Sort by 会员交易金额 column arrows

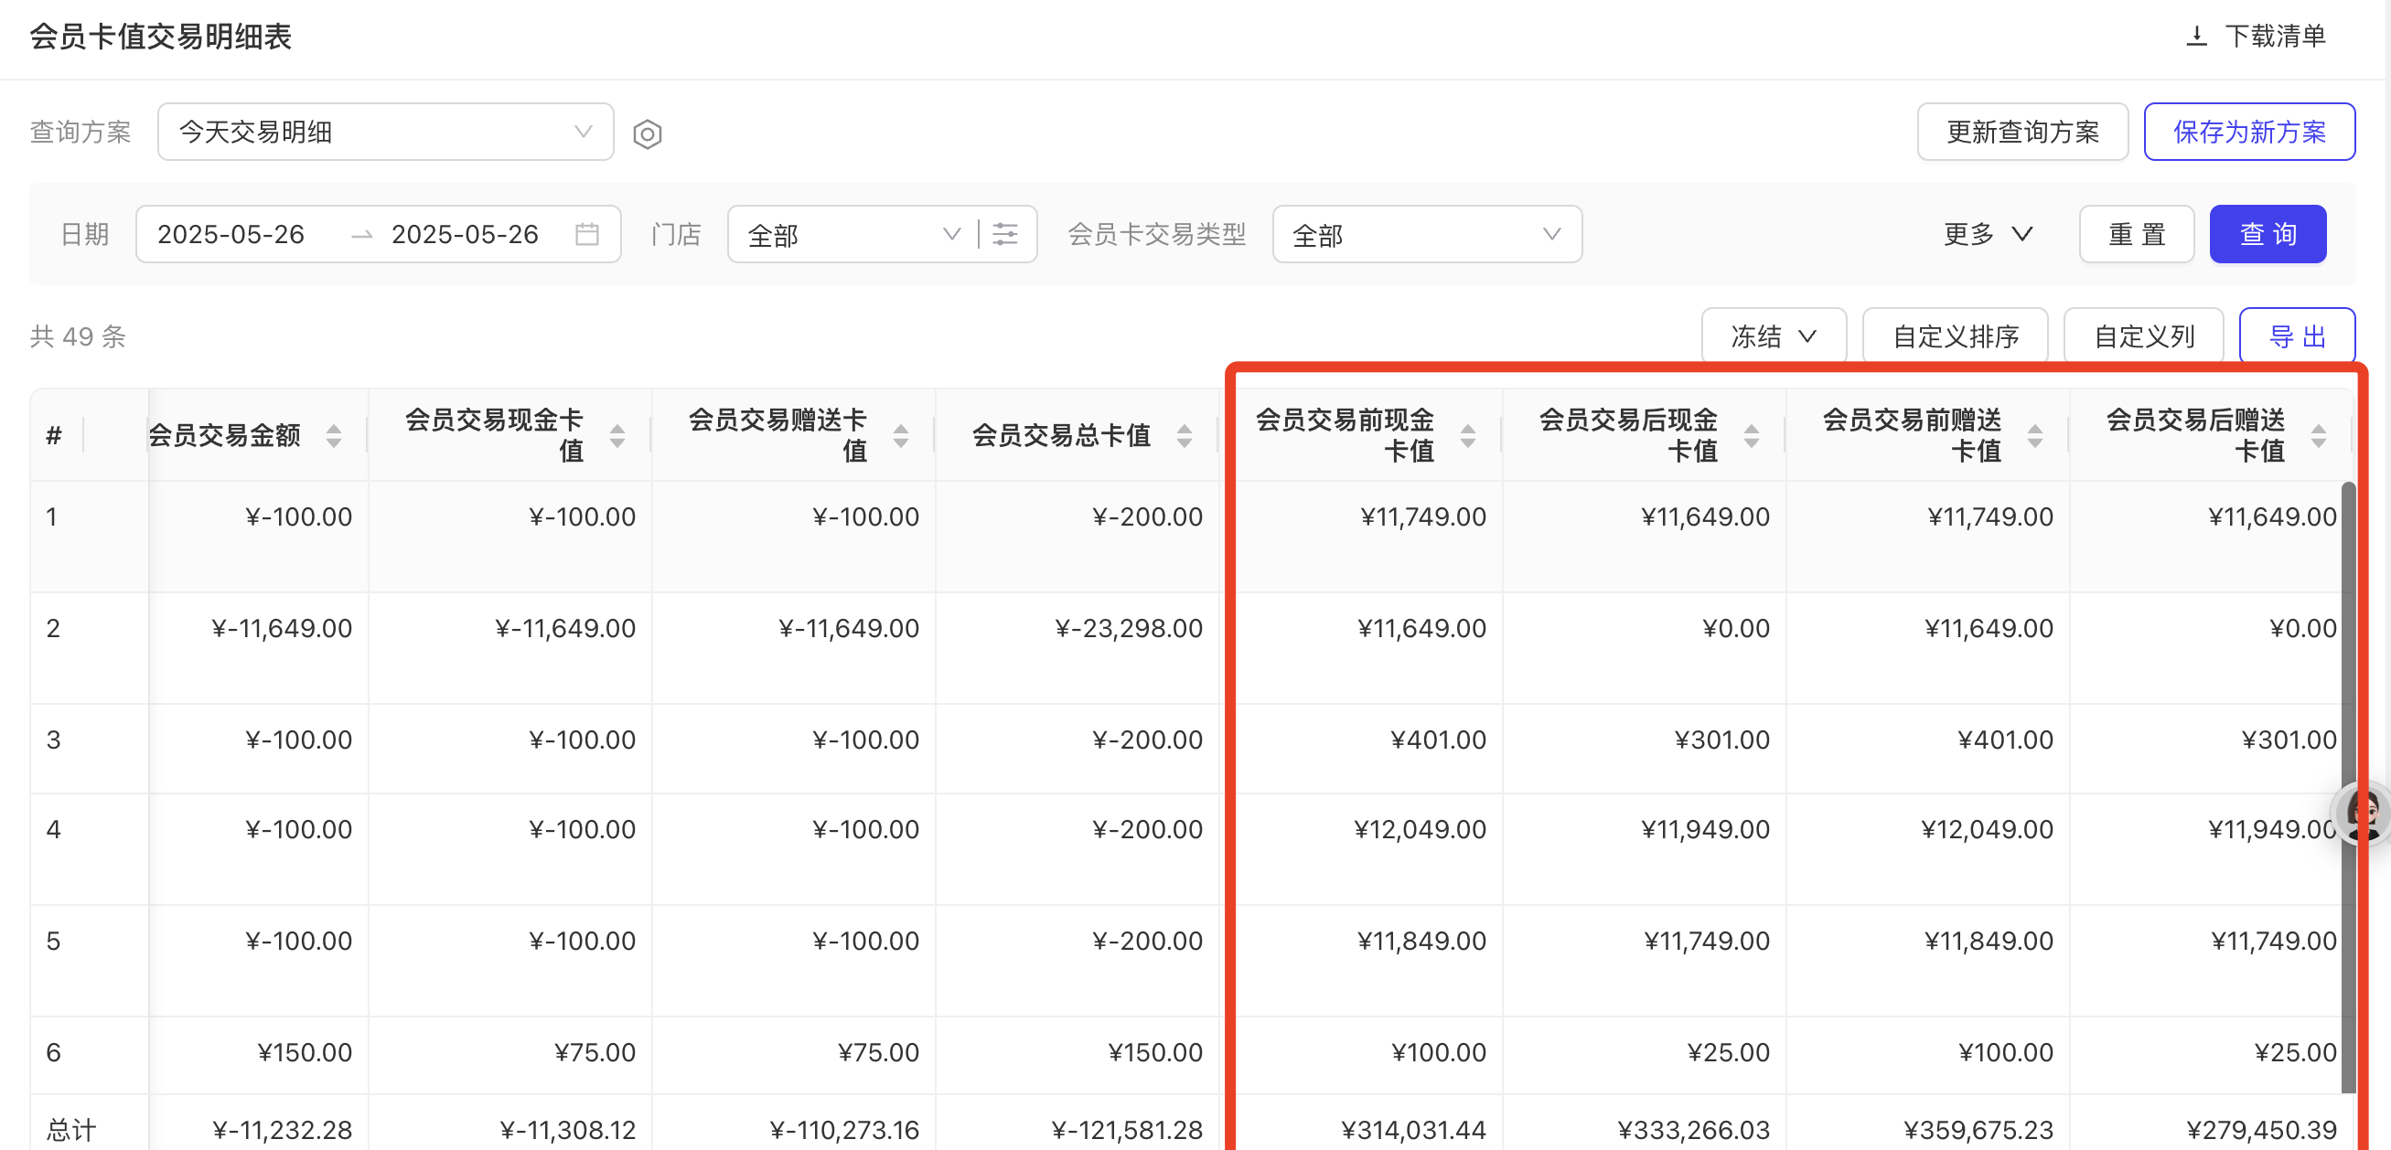334,435
